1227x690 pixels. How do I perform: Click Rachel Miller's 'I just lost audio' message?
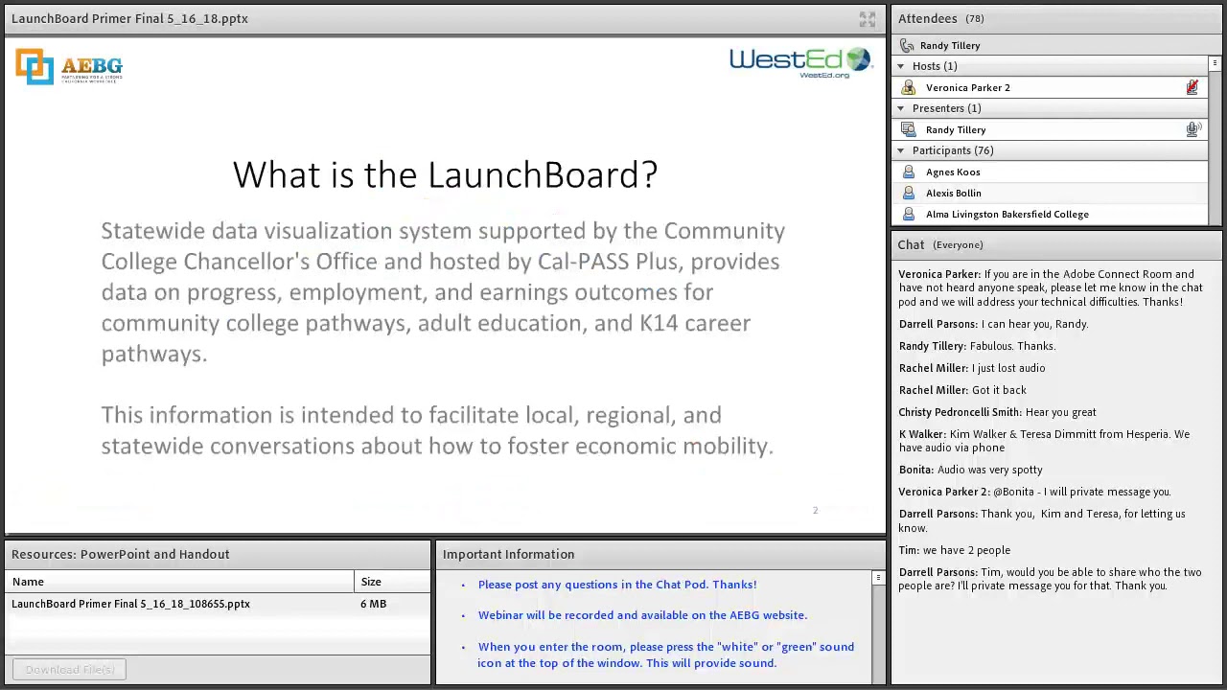[972, 368]
